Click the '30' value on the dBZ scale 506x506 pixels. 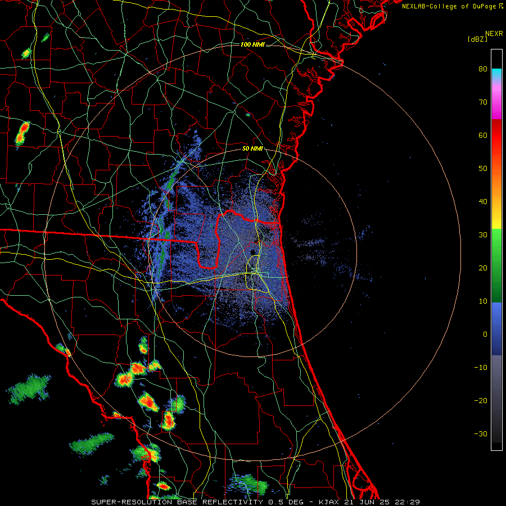click(x=483, y=235)
